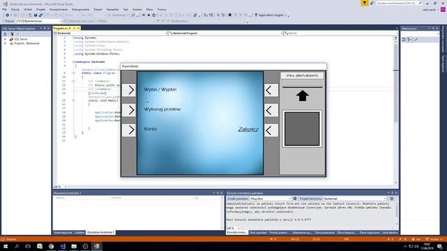Click the left arrow button next to Konto
The height and width of the screenshot is (251, 447).
[x=129, y=130]
